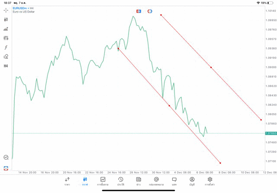This screenshot has height=193, width=277.
Task: Switch to the ราคา quotes tab
Action: [x=67, y=181]
